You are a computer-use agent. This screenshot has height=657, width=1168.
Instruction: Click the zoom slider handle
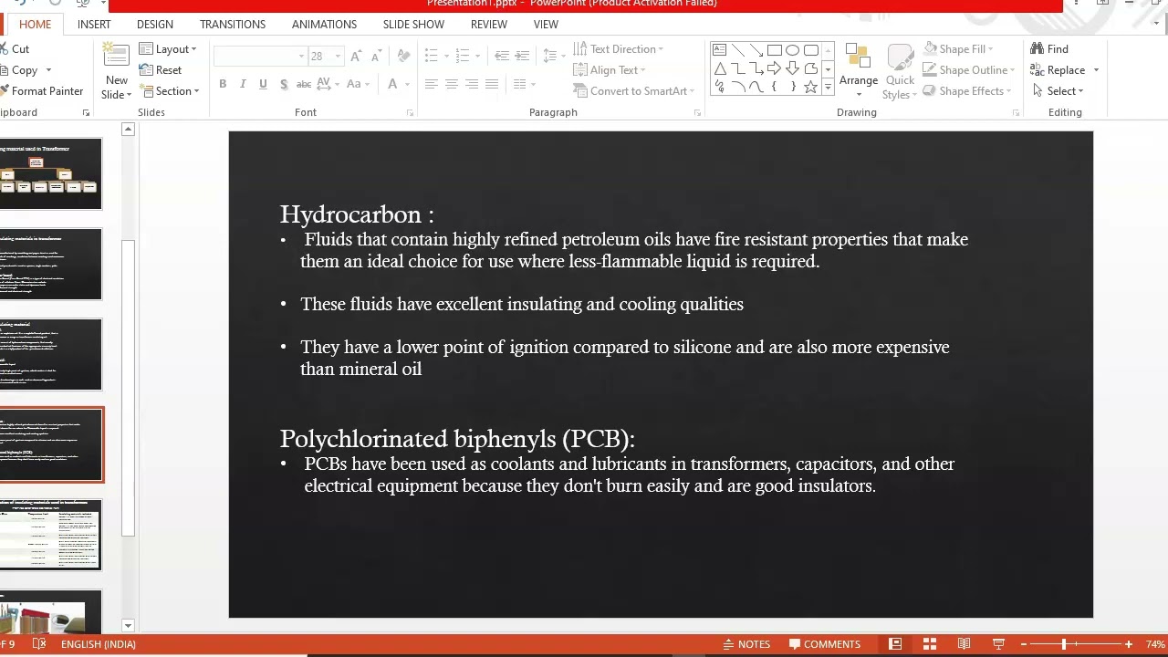coord(1064,644)
